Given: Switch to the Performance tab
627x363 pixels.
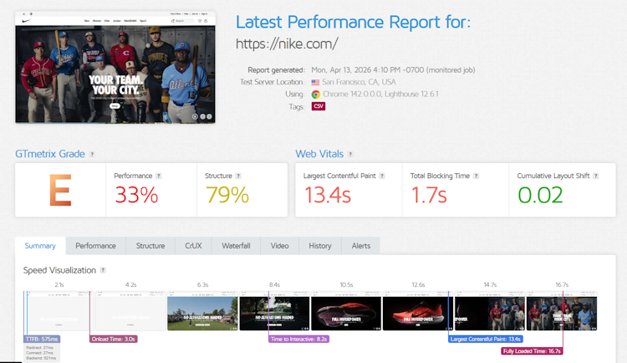Looking at the screenshot, I should point(95,246).
